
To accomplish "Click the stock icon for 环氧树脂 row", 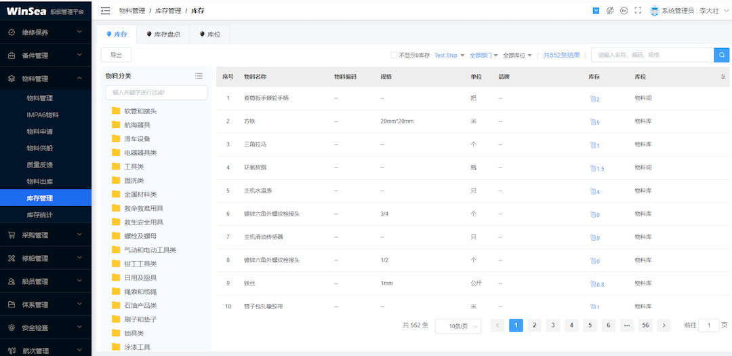I will 593,168.
